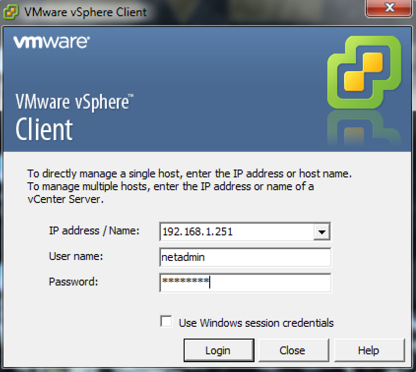Image resolution: width=416 pixels, height=372 pixels.
Task: Click the green and yellow vSphere logo
Action: tap(364, 72)
